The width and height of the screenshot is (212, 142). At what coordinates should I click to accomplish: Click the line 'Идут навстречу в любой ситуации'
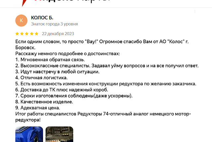57,72
